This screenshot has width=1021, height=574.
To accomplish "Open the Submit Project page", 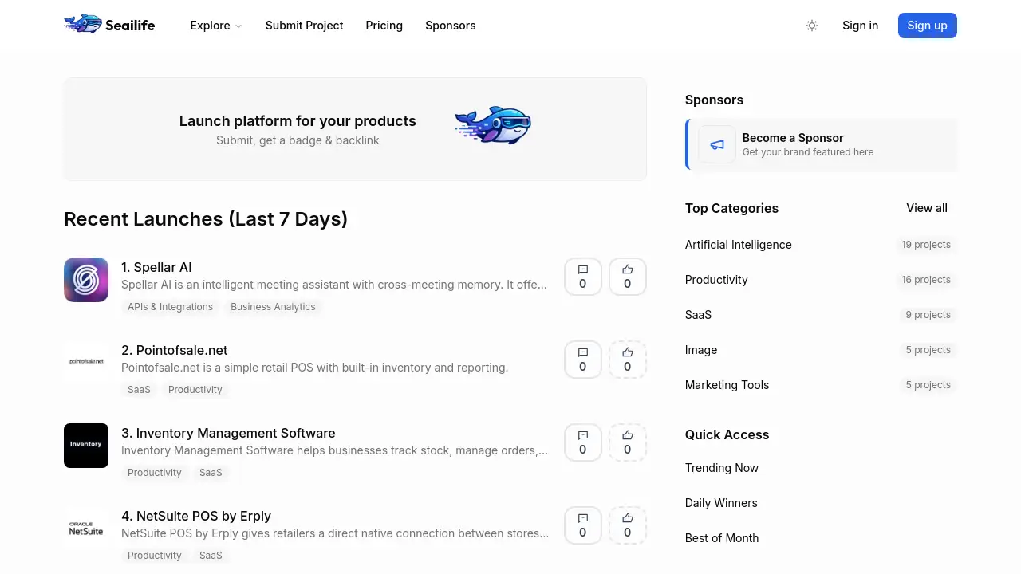I will pyautogui.click(x=305, y=26).
